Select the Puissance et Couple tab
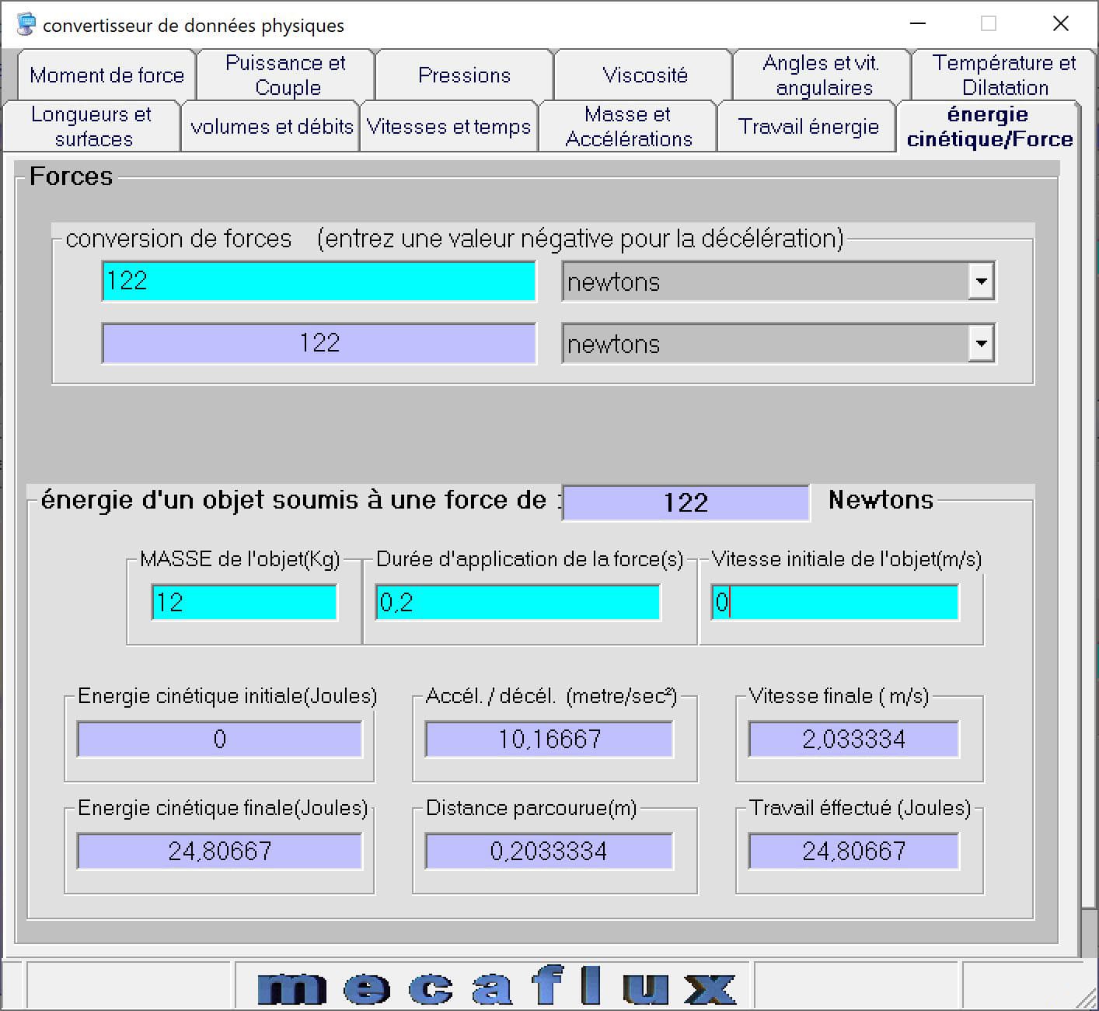1099x1011 pixels. 285,75
